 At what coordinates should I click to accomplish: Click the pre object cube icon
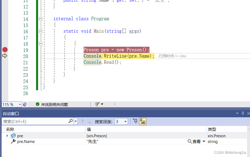[13, 136]
